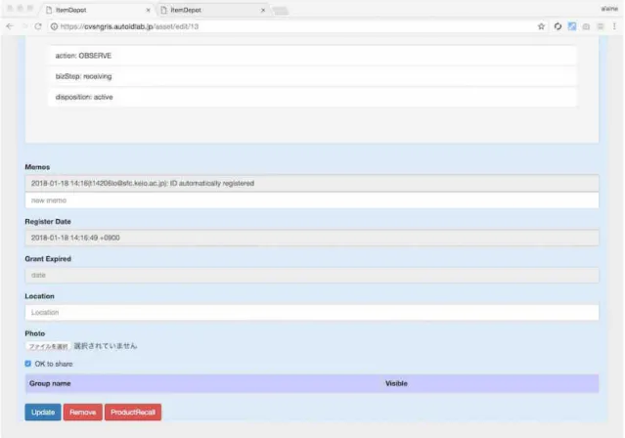Click the existing memo 'ID automatically registered'
This screenshot has height=438, width=625.
click(312, 184)
